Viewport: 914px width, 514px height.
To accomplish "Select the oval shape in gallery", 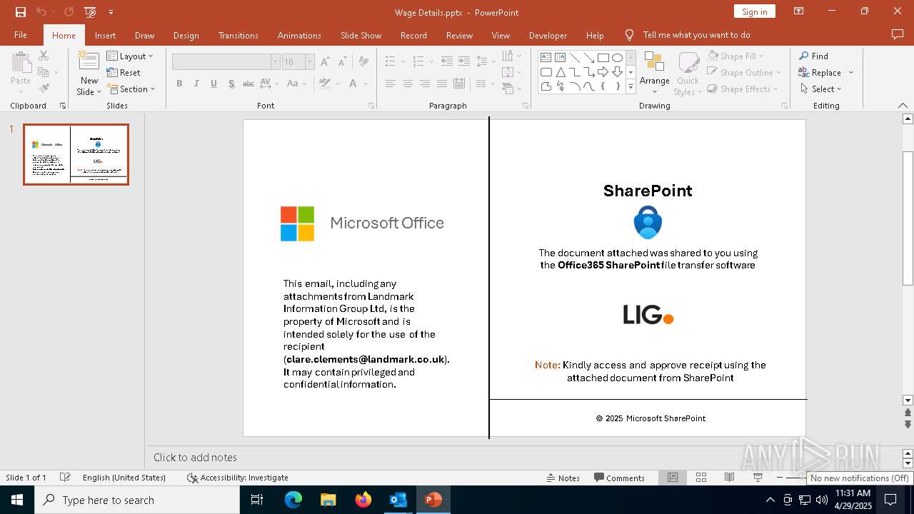I will 618,57.
